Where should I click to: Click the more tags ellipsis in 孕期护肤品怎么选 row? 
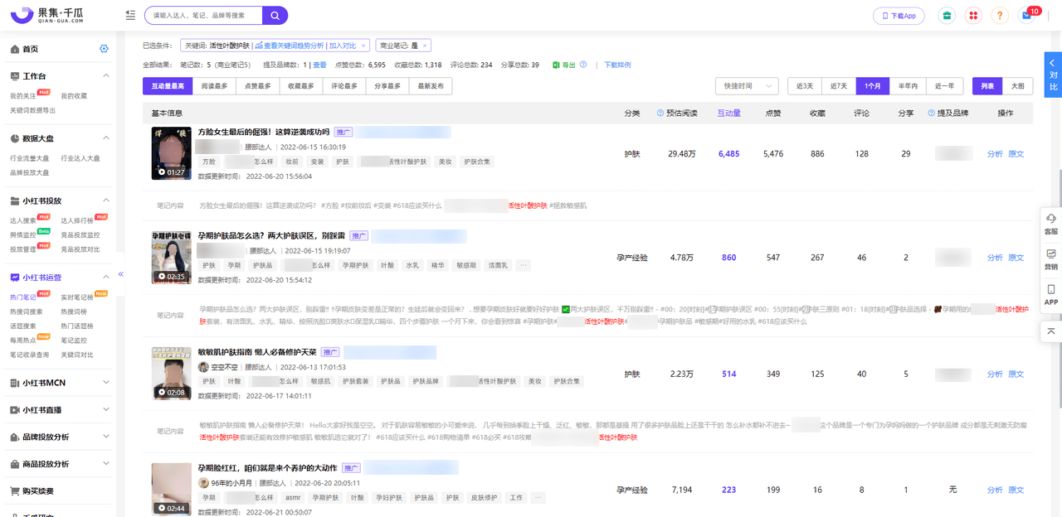(523, 265)
